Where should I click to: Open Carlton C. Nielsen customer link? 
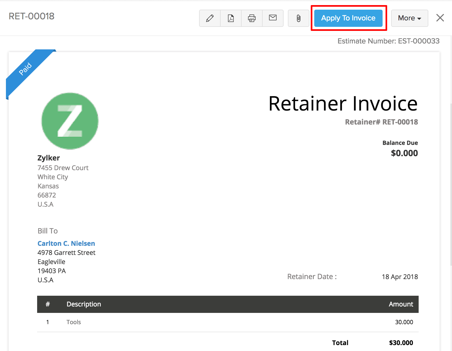click(66, 243)
